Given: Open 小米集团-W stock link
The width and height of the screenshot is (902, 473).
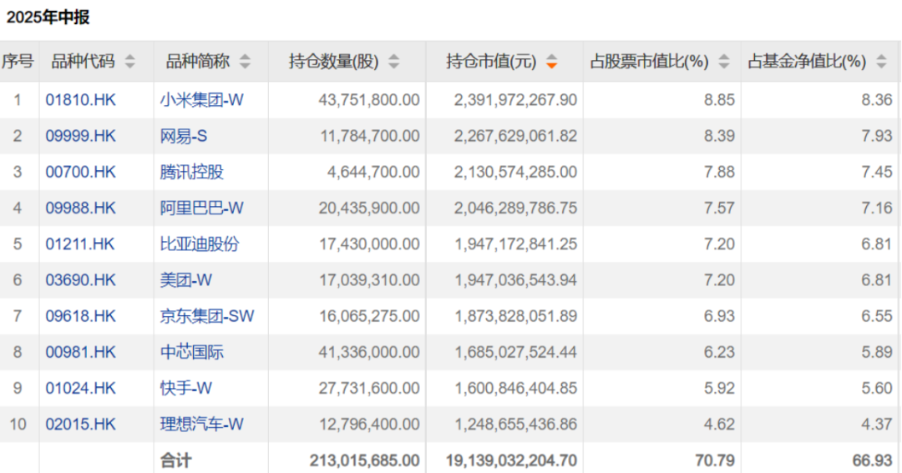Looking at the screenshot, I should (202, 100).
